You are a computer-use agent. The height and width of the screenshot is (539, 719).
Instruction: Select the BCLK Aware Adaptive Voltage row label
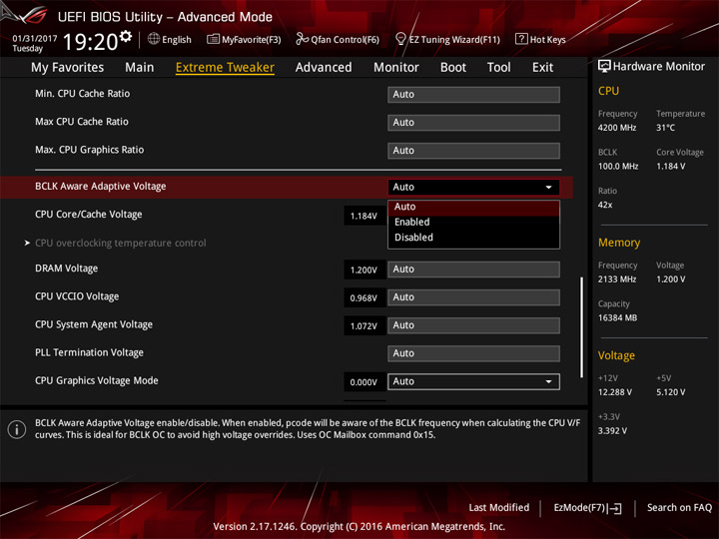(101, 187)
